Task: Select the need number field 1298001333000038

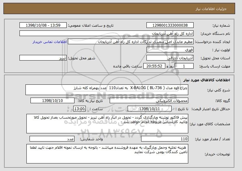Action: [x=170, y=25]
